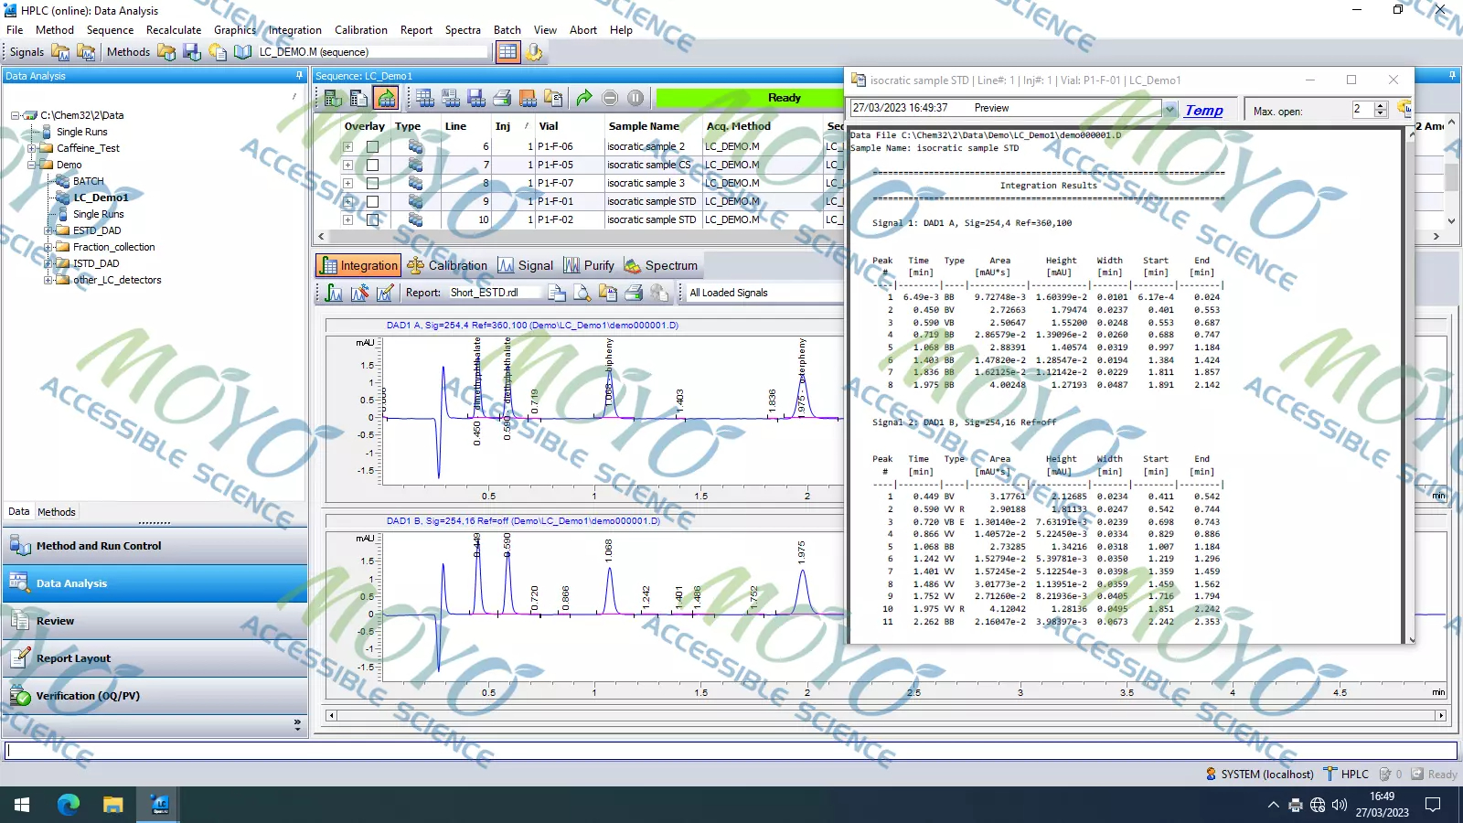Viewport: 1463px width, 823px height.
Task: Switch to the Spectrum tab
Action: (x=661, y=265)
